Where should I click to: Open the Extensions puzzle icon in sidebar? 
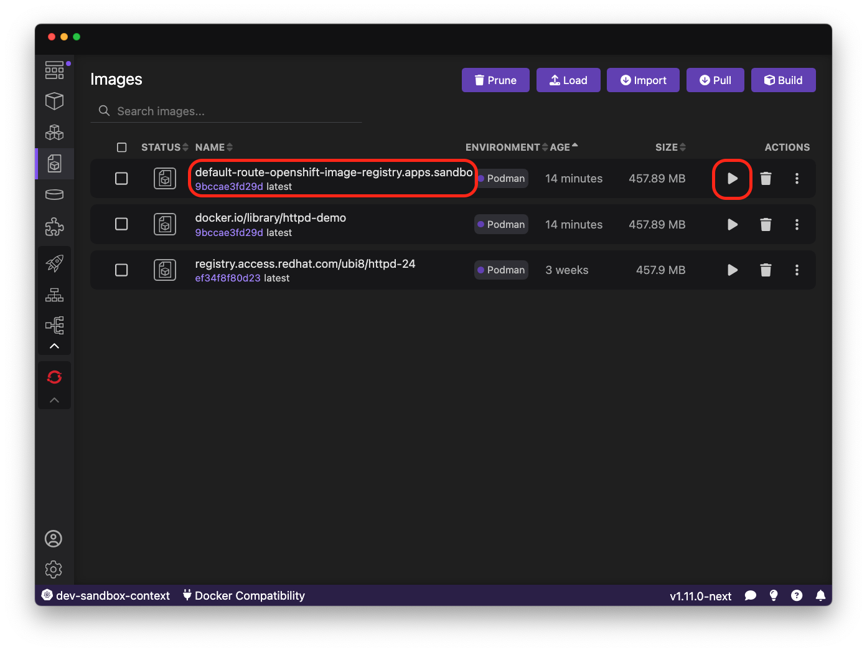[x=54, y=226]
